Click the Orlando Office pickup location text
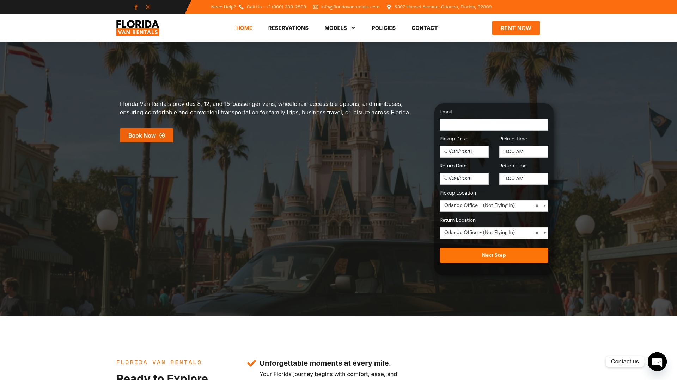Screen dimensions: 677x380 coord(480,205)
